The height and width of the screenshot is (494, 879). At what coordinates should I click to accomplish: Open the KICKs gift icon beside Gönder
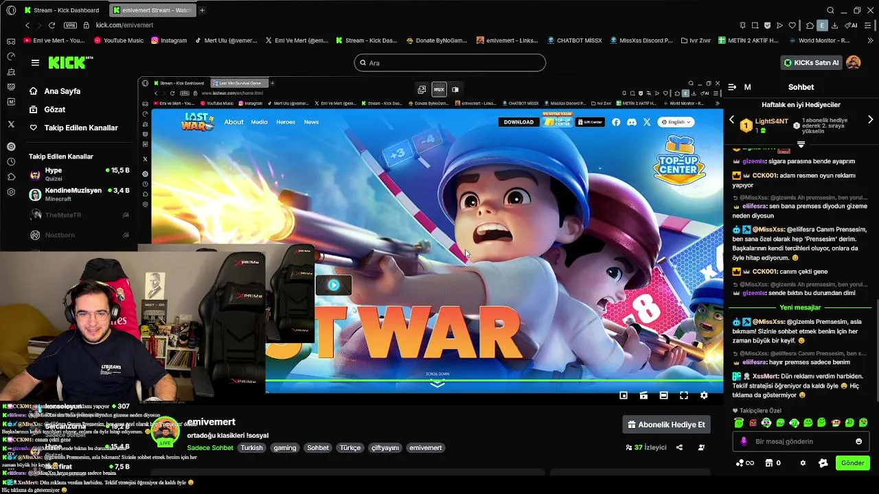coord(823,463)
